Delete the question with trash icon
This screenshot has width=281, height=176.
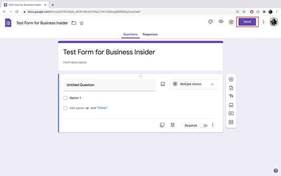coord(173,125)
